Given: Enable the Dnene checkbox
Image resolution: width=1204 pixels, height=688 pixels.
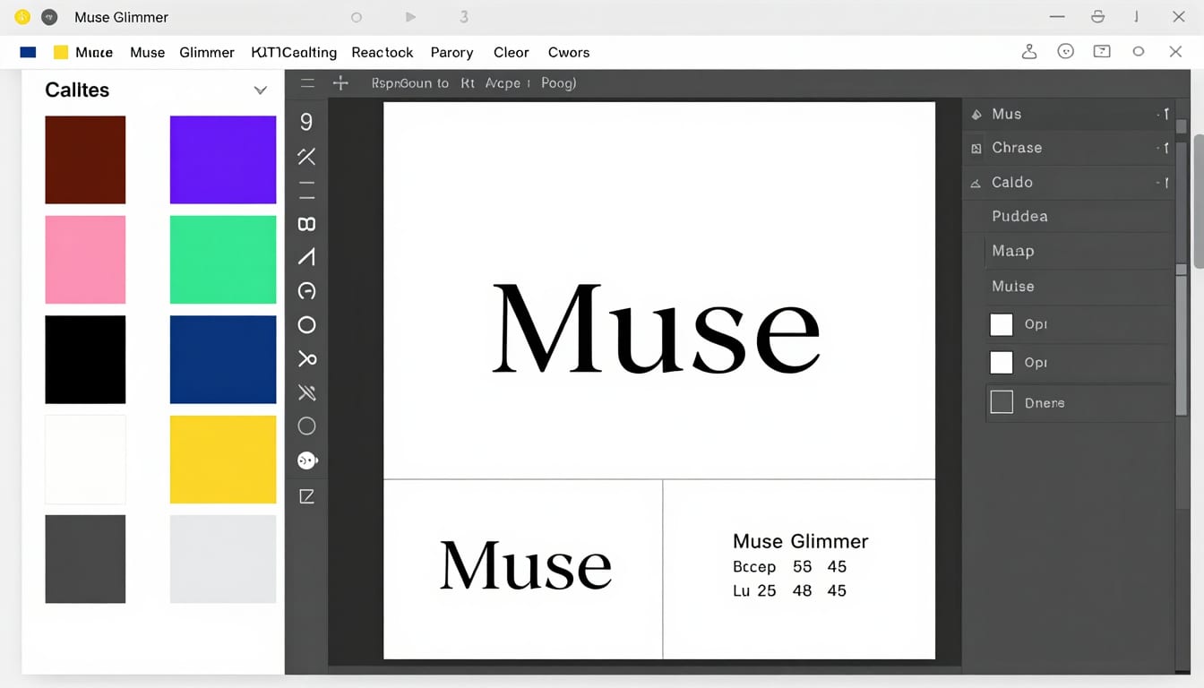Looking at the screenshot, I should [x=1001, y=402].
